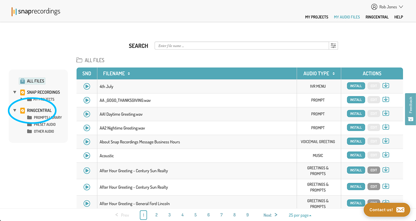416x221 pixels.
Task: Play About Snap Recordings Message Business Hours
Action: 87,142
